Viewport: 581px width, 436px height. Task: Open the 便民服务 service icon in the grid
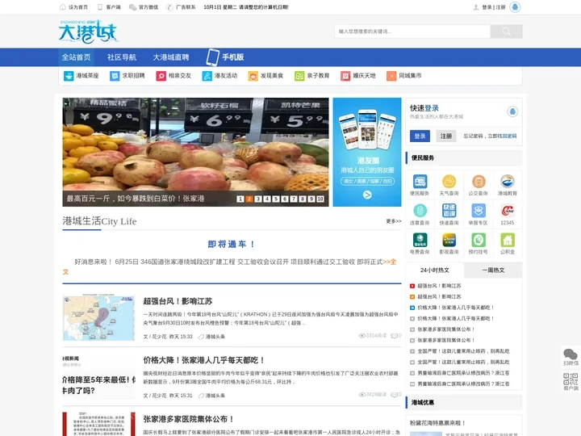click(x=420, y=182)
